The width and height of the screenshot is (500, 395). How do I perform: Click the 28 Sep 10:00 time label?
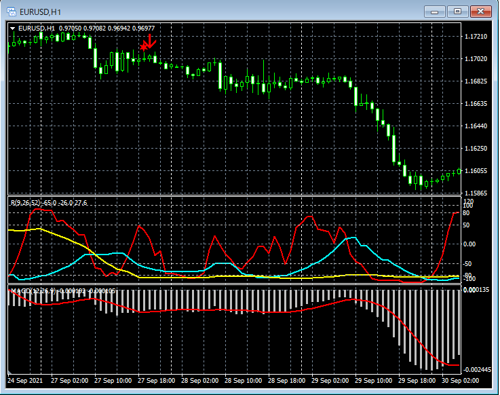coord(243,381)
